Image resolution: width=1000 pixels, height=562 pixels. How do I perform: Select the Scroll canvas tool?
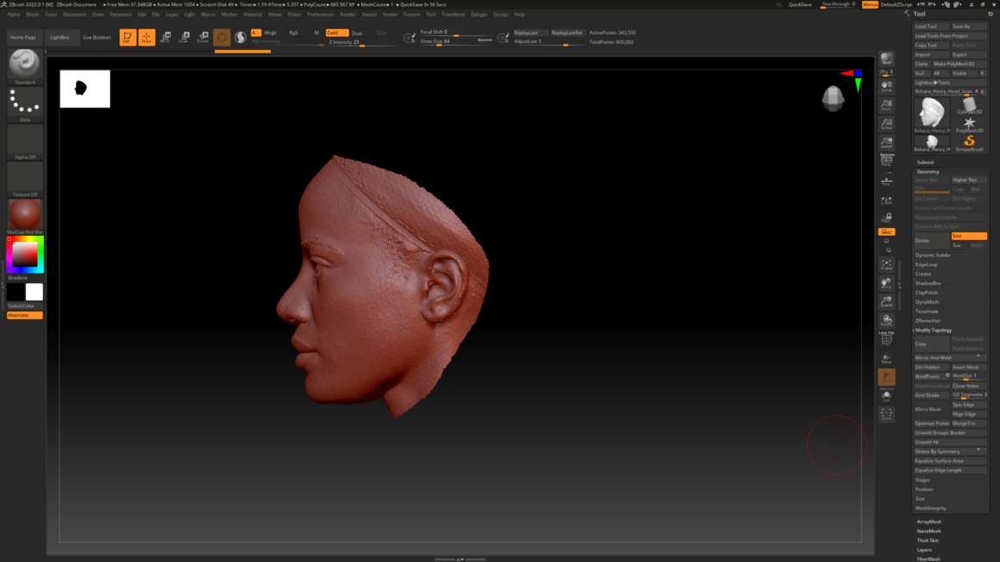(886, 86)
